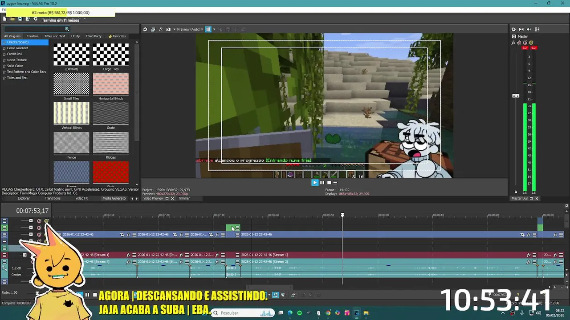The width and height of the screenshot is (570, 320).
Task: Click Play button under the video preview
Action: (x=315, y=182)
